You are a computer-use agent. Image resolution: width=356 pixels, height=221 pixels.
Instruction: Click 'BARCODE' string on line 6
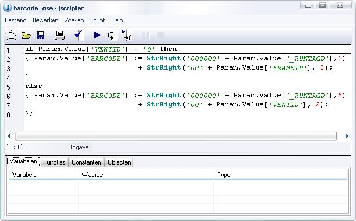point(105,96)
